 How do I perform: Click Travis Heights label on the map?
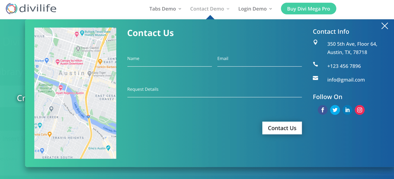[68, 138]
